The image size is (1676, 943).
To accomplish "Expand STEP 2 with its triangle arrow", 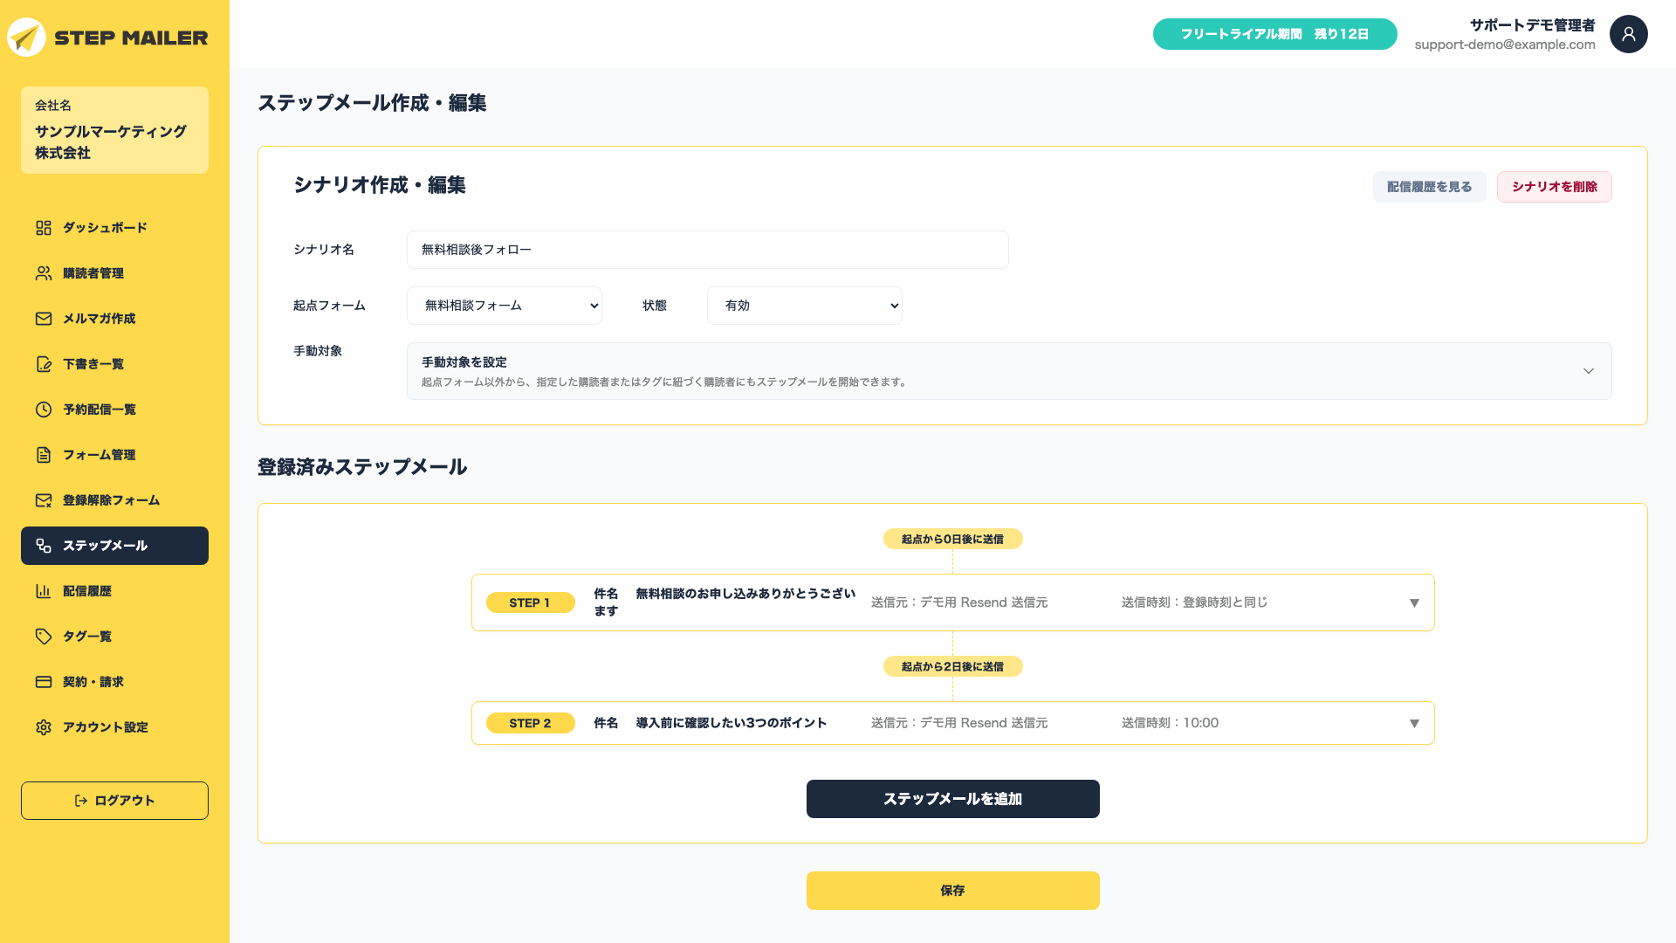I will tap(1414, 723).
